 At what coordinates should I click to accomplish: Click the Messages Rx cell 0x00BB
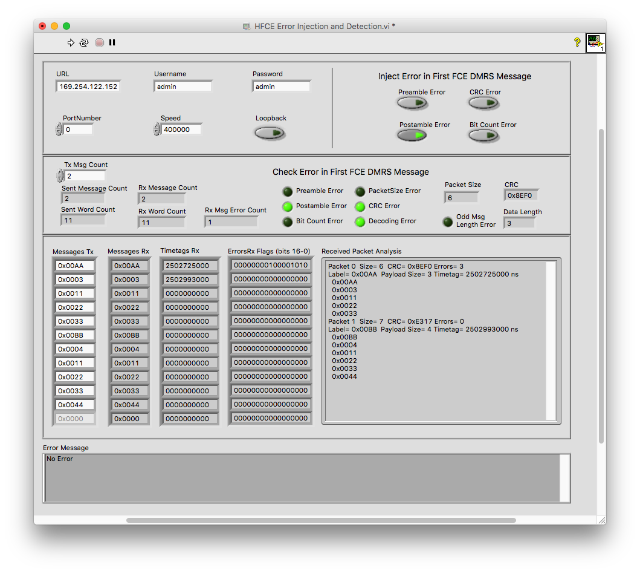(129, 335)
